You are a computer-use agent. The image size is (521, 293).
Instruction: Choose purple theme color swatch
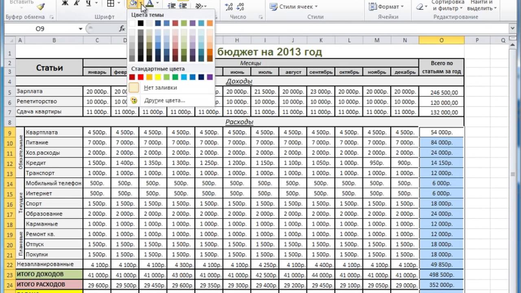click(193, 23)
